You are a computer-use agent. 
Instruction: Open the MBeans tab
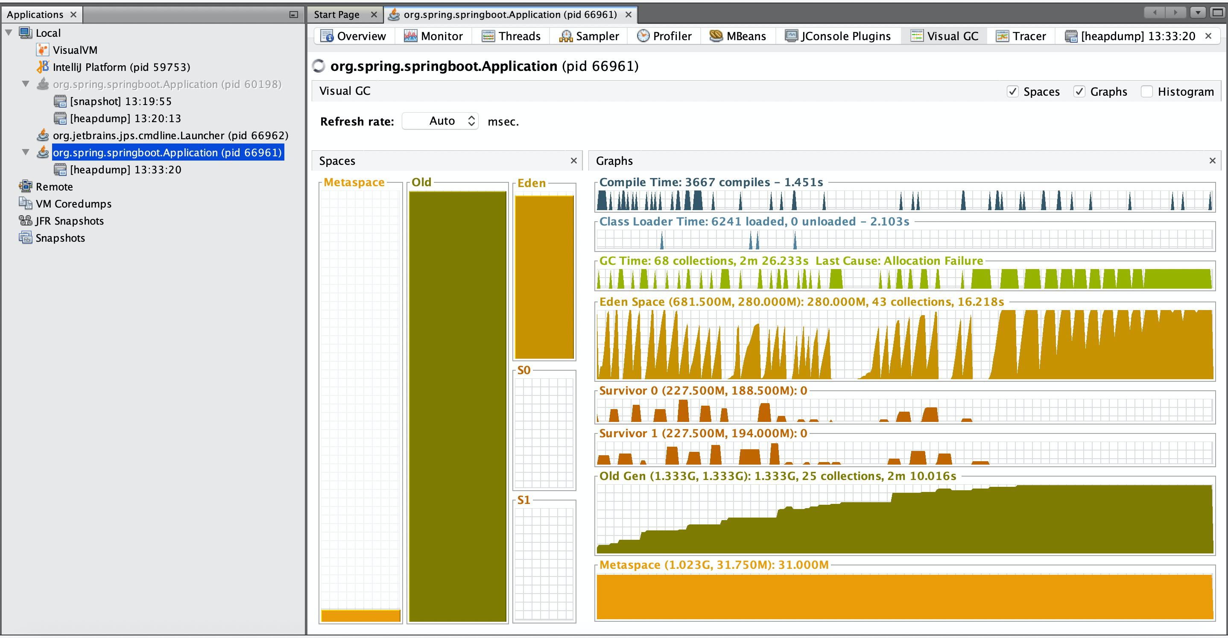(x=738, y=36)
